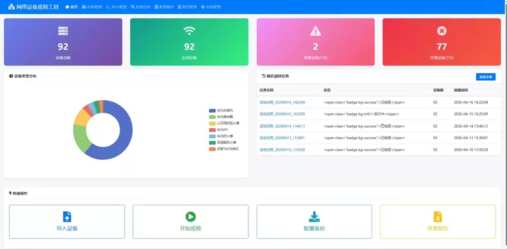
Task: Click the warning triangle icon on the pink card
Action: [x=315, y=31]
